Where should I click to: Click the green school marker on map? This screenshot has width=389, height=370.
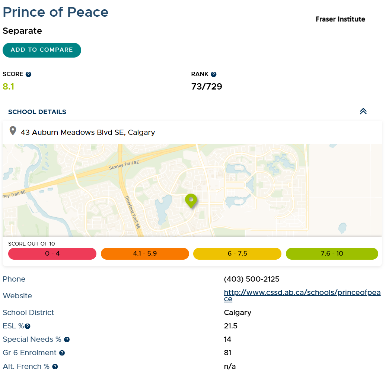(191, 200)
